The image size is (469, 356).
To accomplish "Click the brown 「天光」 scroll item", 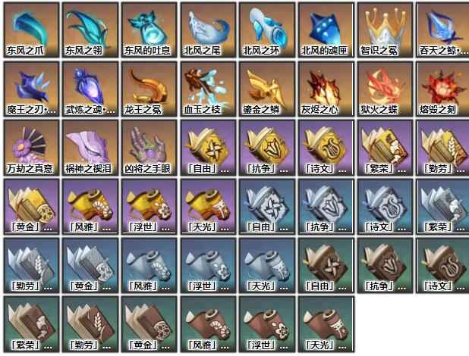I will (x=326, y=324).
